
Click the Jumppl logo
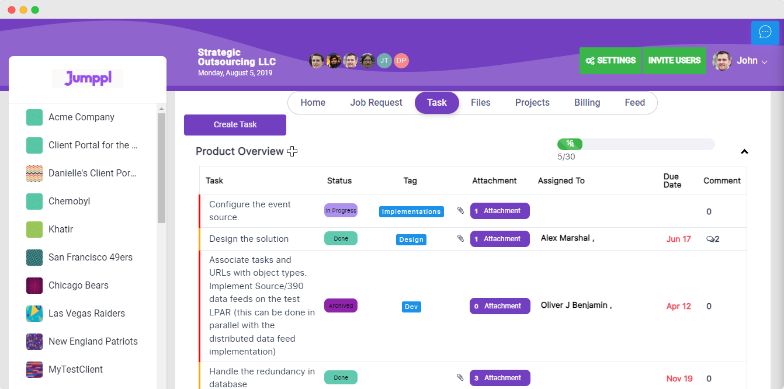point(87,78)
